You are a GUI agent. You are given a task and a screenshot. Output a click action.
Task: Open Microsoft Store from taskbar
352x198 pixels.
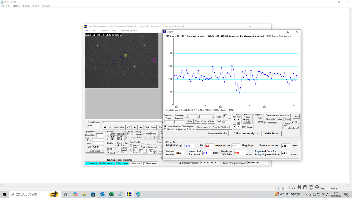(93, 194)
